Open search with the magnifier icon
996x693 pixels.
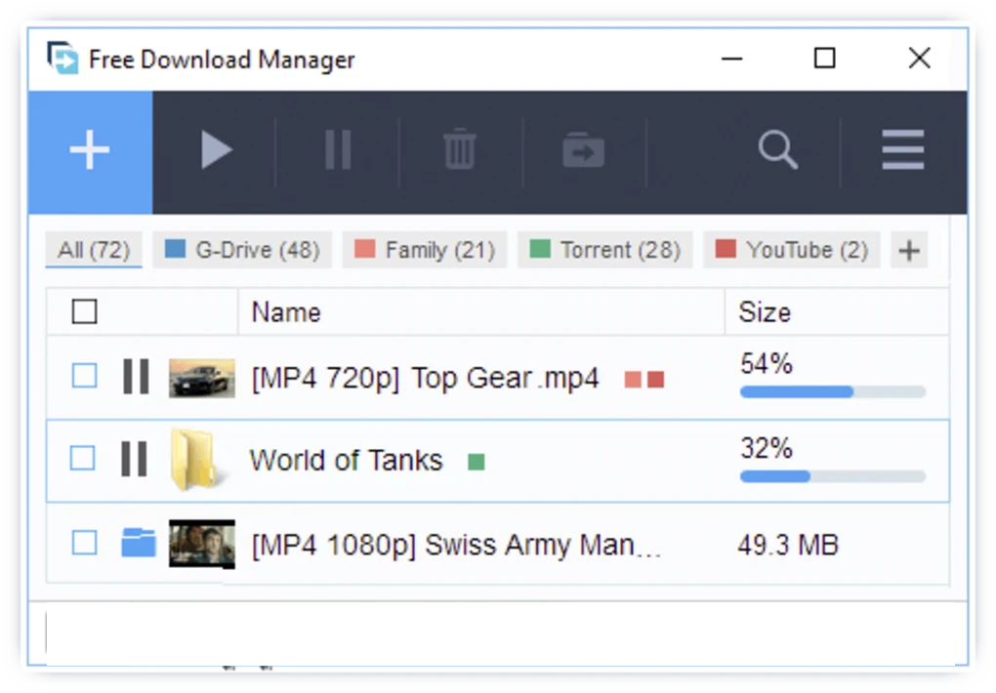pos(777,150)
